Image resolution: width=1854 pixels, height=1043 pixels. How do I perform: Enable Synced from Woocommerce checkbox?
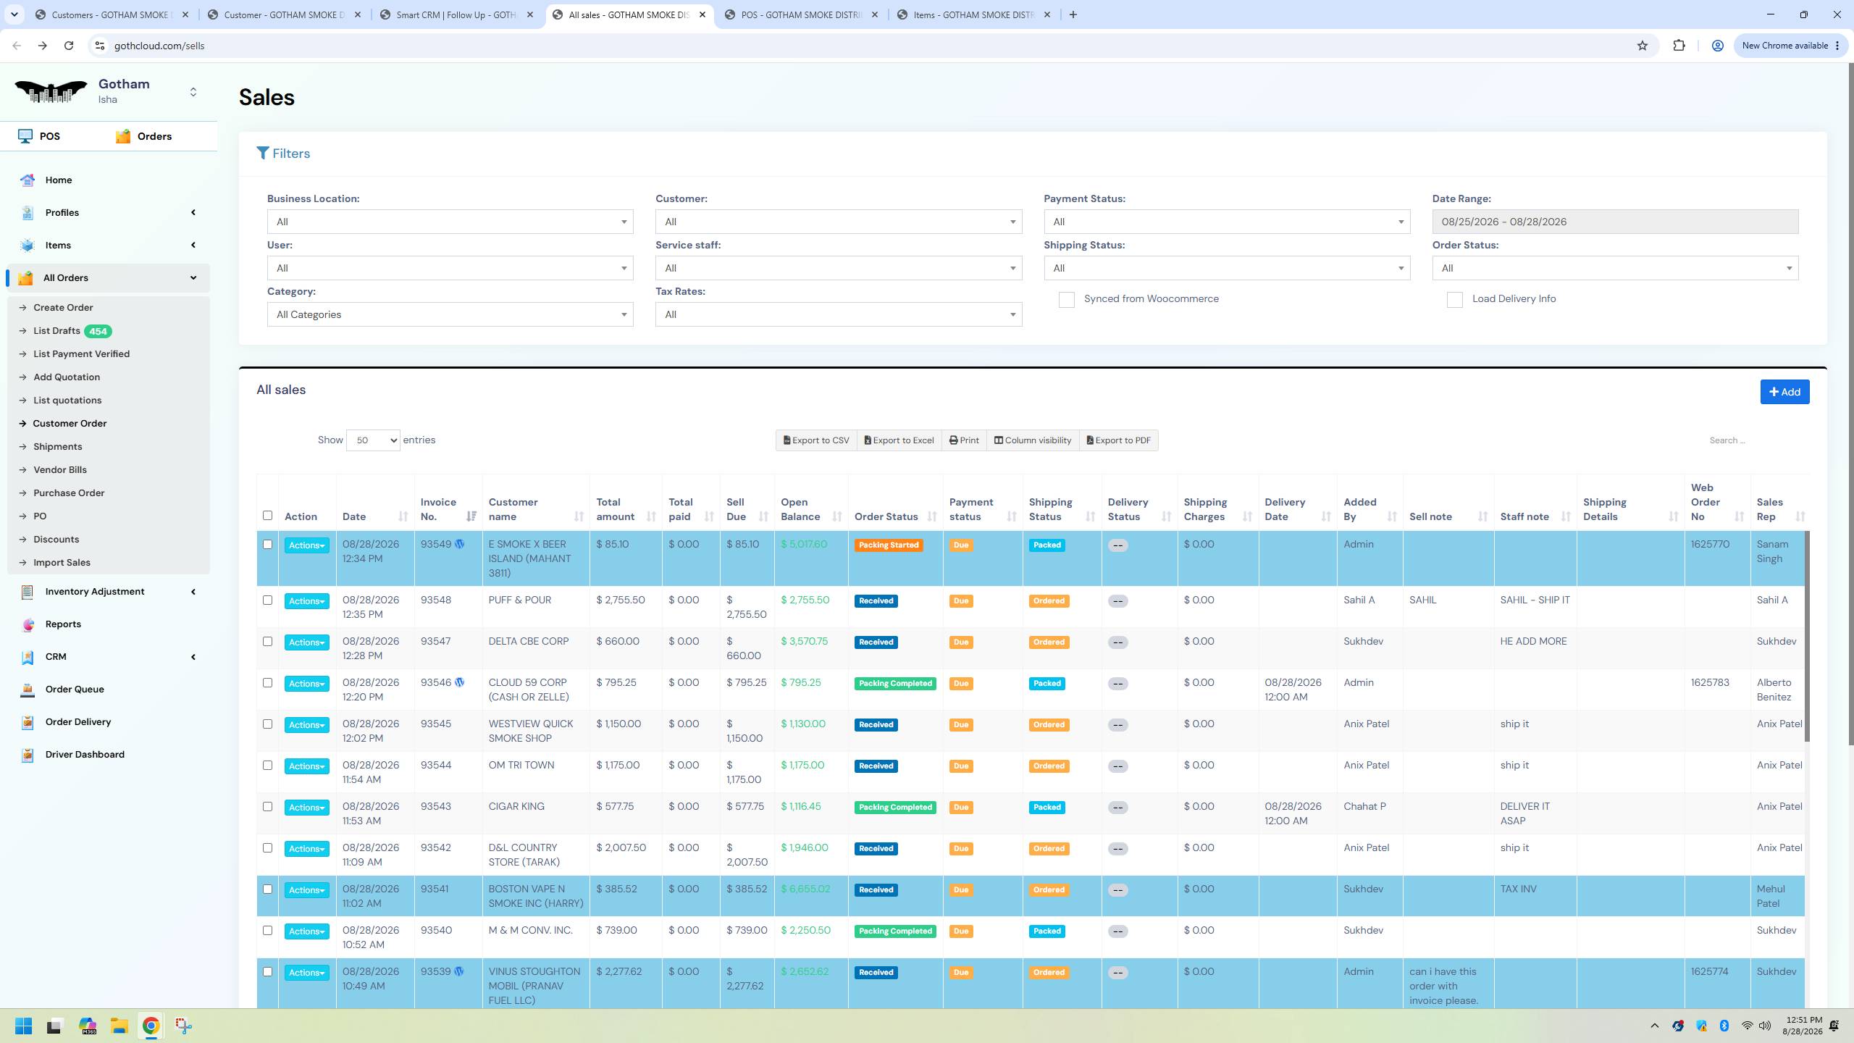coord(1067,300)
